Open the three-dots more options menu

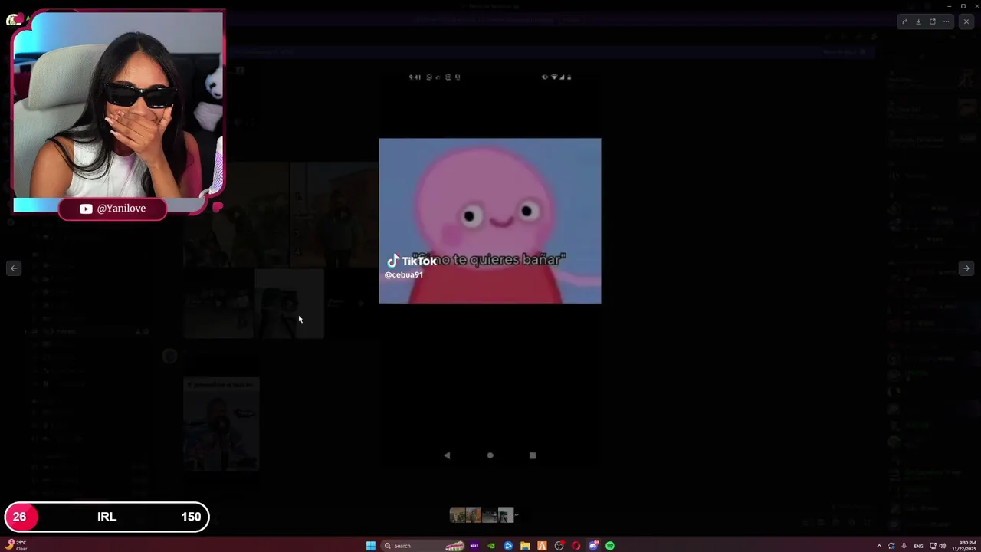point(946,21)
